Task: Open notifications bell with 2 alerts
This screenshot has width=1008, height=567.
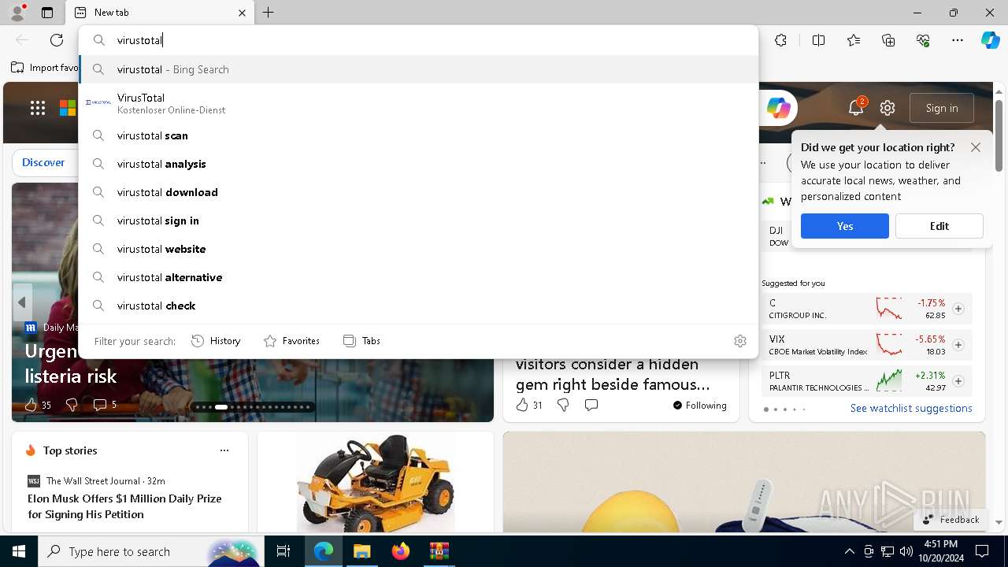Action: click(856, 108)
